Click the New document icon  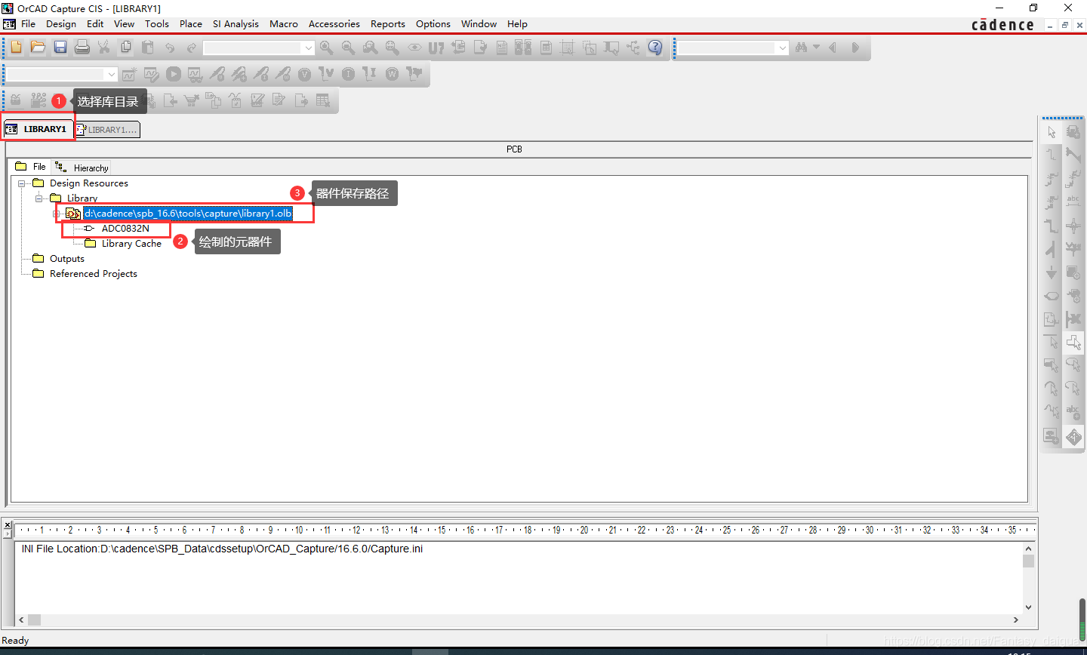[16, 48]
